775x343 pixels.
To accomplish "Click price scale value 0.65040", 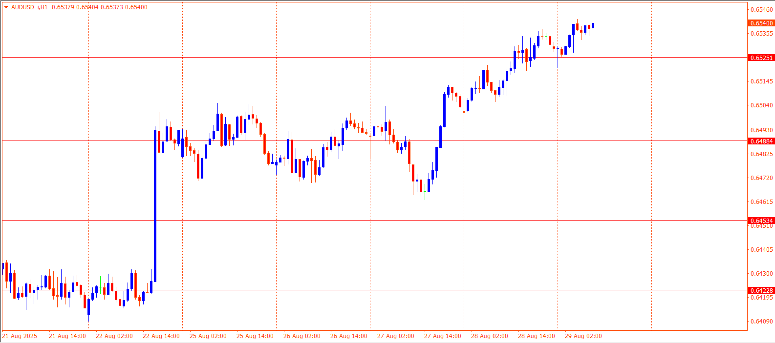I will pos(762,105).
